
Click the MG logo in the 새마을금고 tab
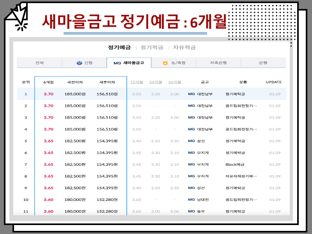(x=117, y=63)
